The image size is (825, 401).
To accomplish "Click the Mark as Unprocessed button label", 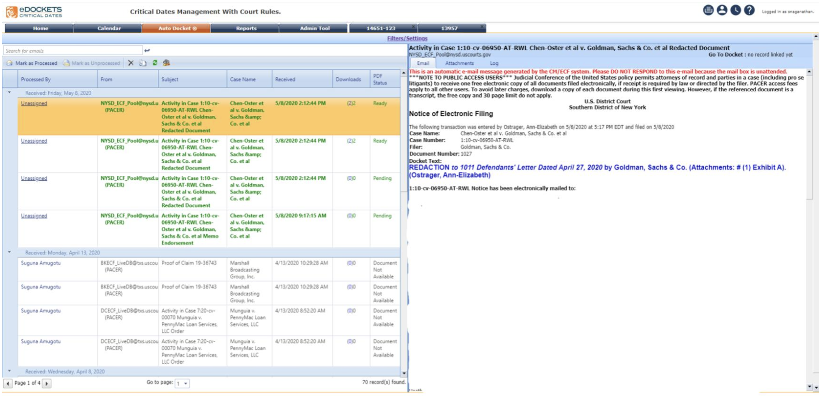I will click(96, 63).
